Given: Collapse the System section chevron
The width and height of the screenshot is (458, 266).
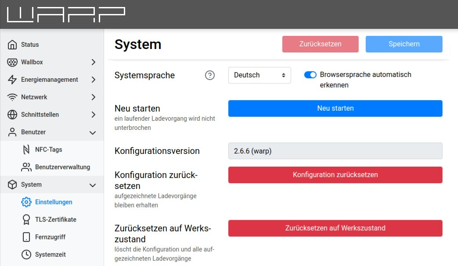Looking at the screenshot, I should pyautogui.click(x=93, y=185).
